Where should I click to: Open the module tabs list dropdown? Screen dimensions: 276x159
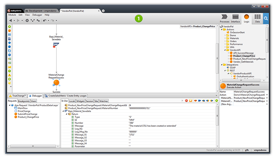tap(103, 11)
